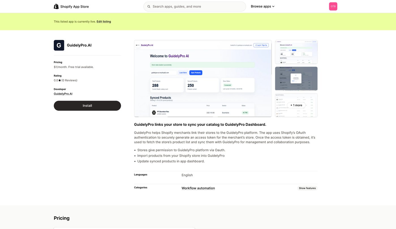Click the $1/month pricing text
396x229 pixels.
coord(74,67)
